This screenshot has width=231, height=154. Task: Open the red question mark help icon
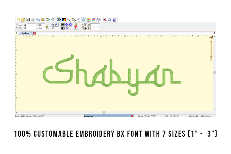76,27
